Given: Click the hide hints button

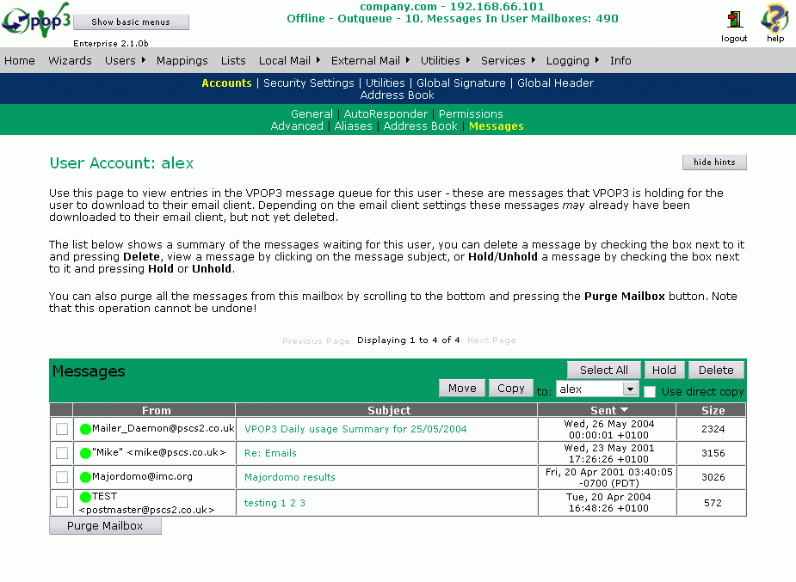Looking at the screenshot, I should (714, 162).
